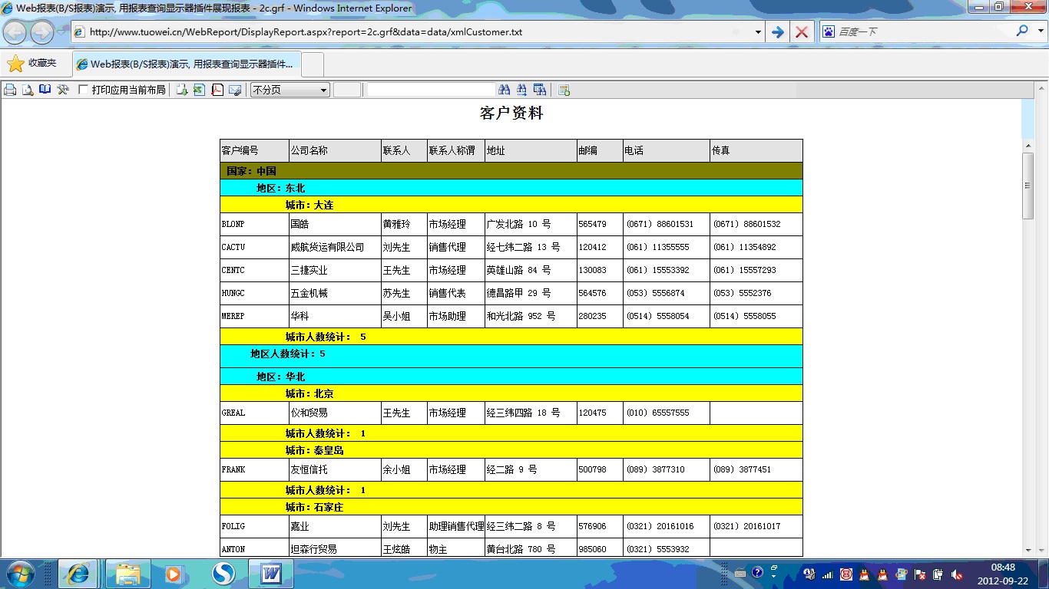Click the print report icon
1049x589 pixels.
[10, 90]
